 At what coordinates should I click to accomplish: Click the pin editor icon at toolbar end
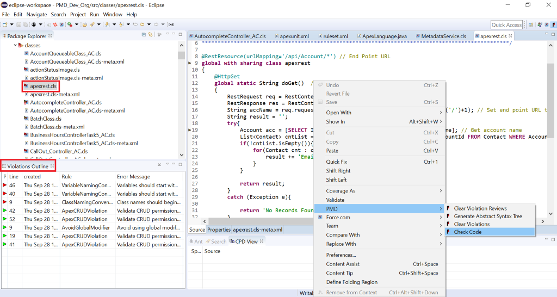point(171,24)
